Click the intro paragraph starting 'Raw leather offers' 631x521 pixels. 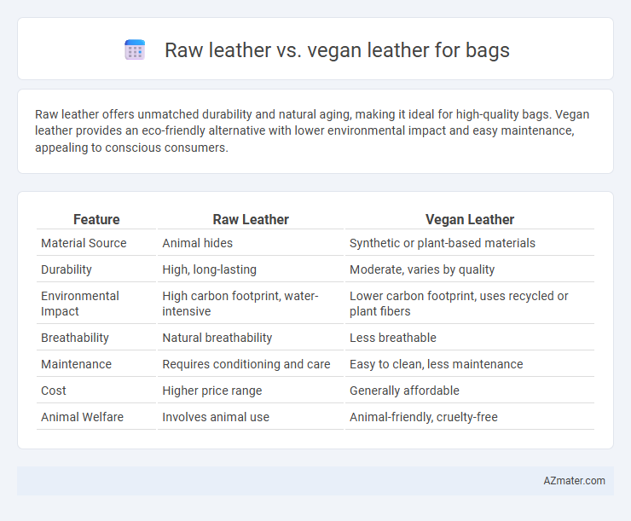coord(312,130)
